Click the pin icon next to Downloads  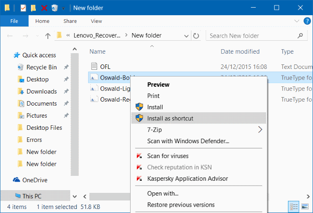pos(66,92)
